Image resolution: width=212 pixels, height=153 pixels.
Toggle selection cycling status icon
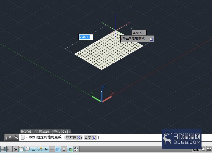pos(70,149)
